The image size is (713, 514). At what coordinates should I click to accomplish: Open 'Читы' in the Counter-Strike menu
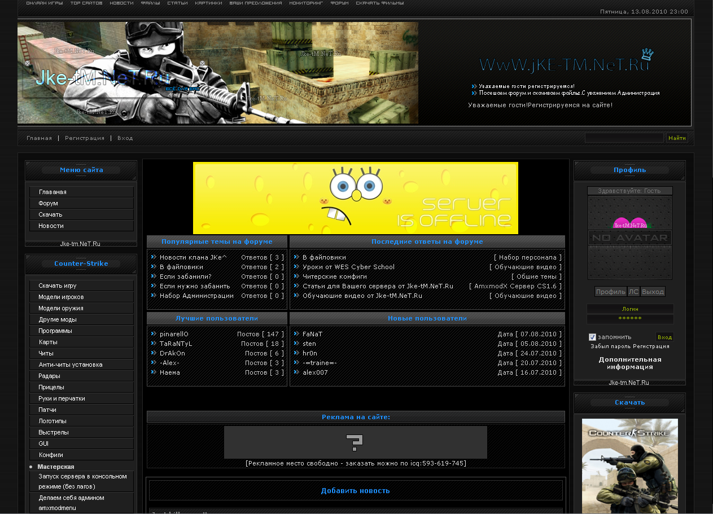[81, 353]
